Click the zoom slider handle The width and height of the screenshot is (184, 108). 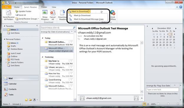coord(168,104)
